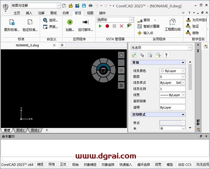
Task: Click 输入点 input point tool
Action: [x=145, y=33]
